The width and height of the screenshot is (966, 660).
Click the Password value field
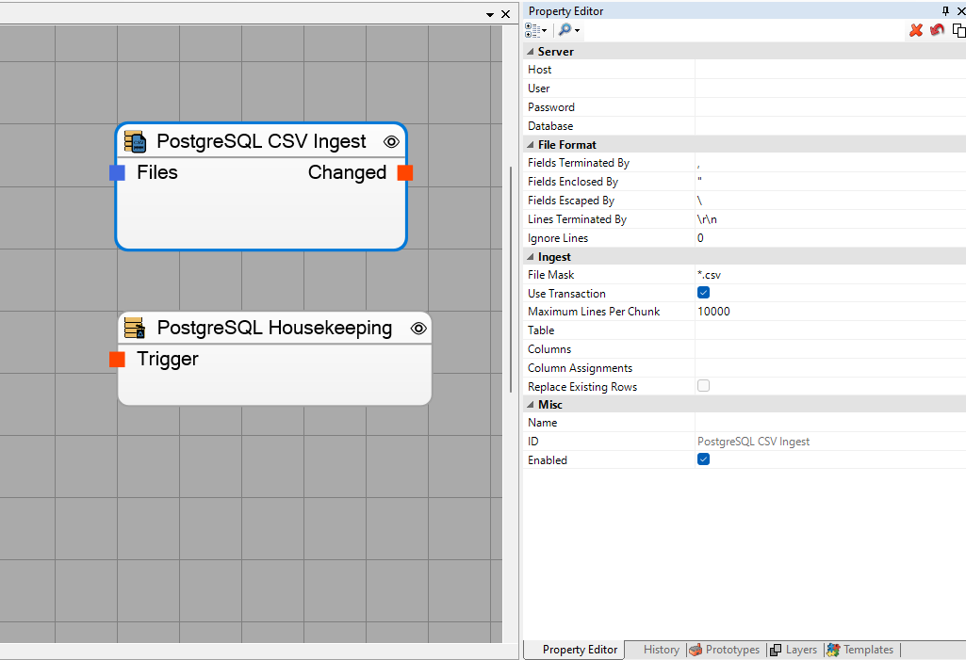[x=830, y=107]
